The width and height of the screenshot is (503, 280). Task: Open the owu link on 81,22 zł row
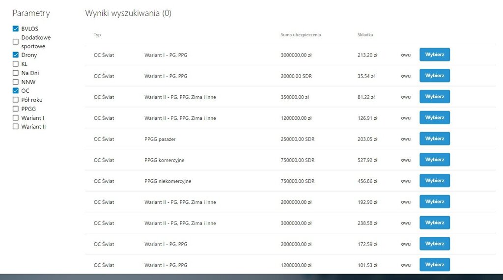pyautogui.click(x=406, y=97)
